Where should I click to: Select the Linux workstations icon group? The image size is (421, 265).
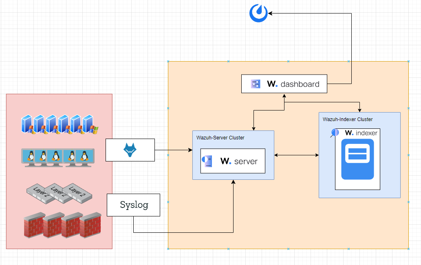pyautogui.click(x=58, y=158)
